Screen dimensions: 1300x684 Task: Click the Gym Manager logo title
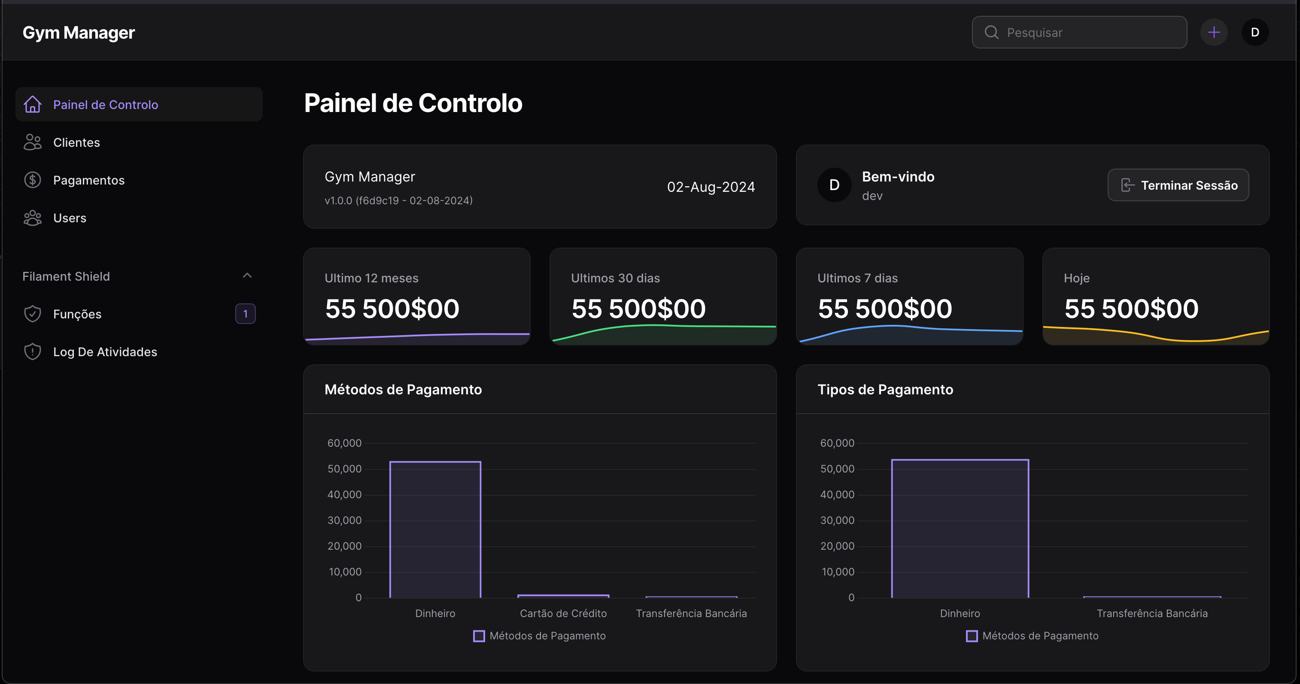(x=79, y=33)
